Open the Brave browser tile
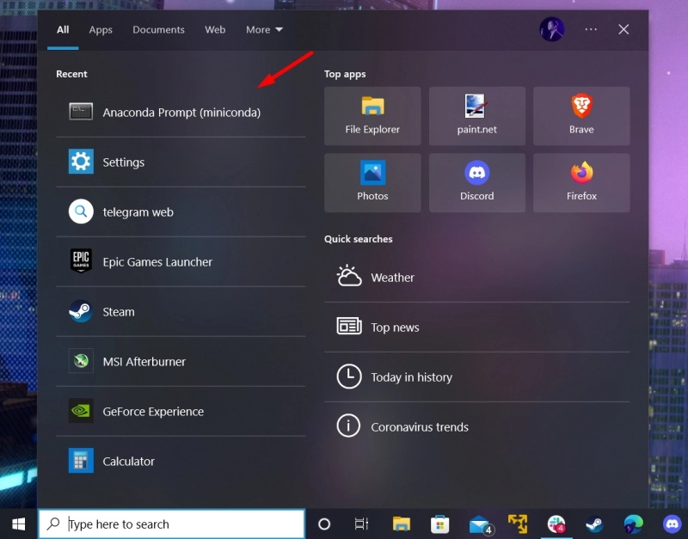 coord(581,115)
